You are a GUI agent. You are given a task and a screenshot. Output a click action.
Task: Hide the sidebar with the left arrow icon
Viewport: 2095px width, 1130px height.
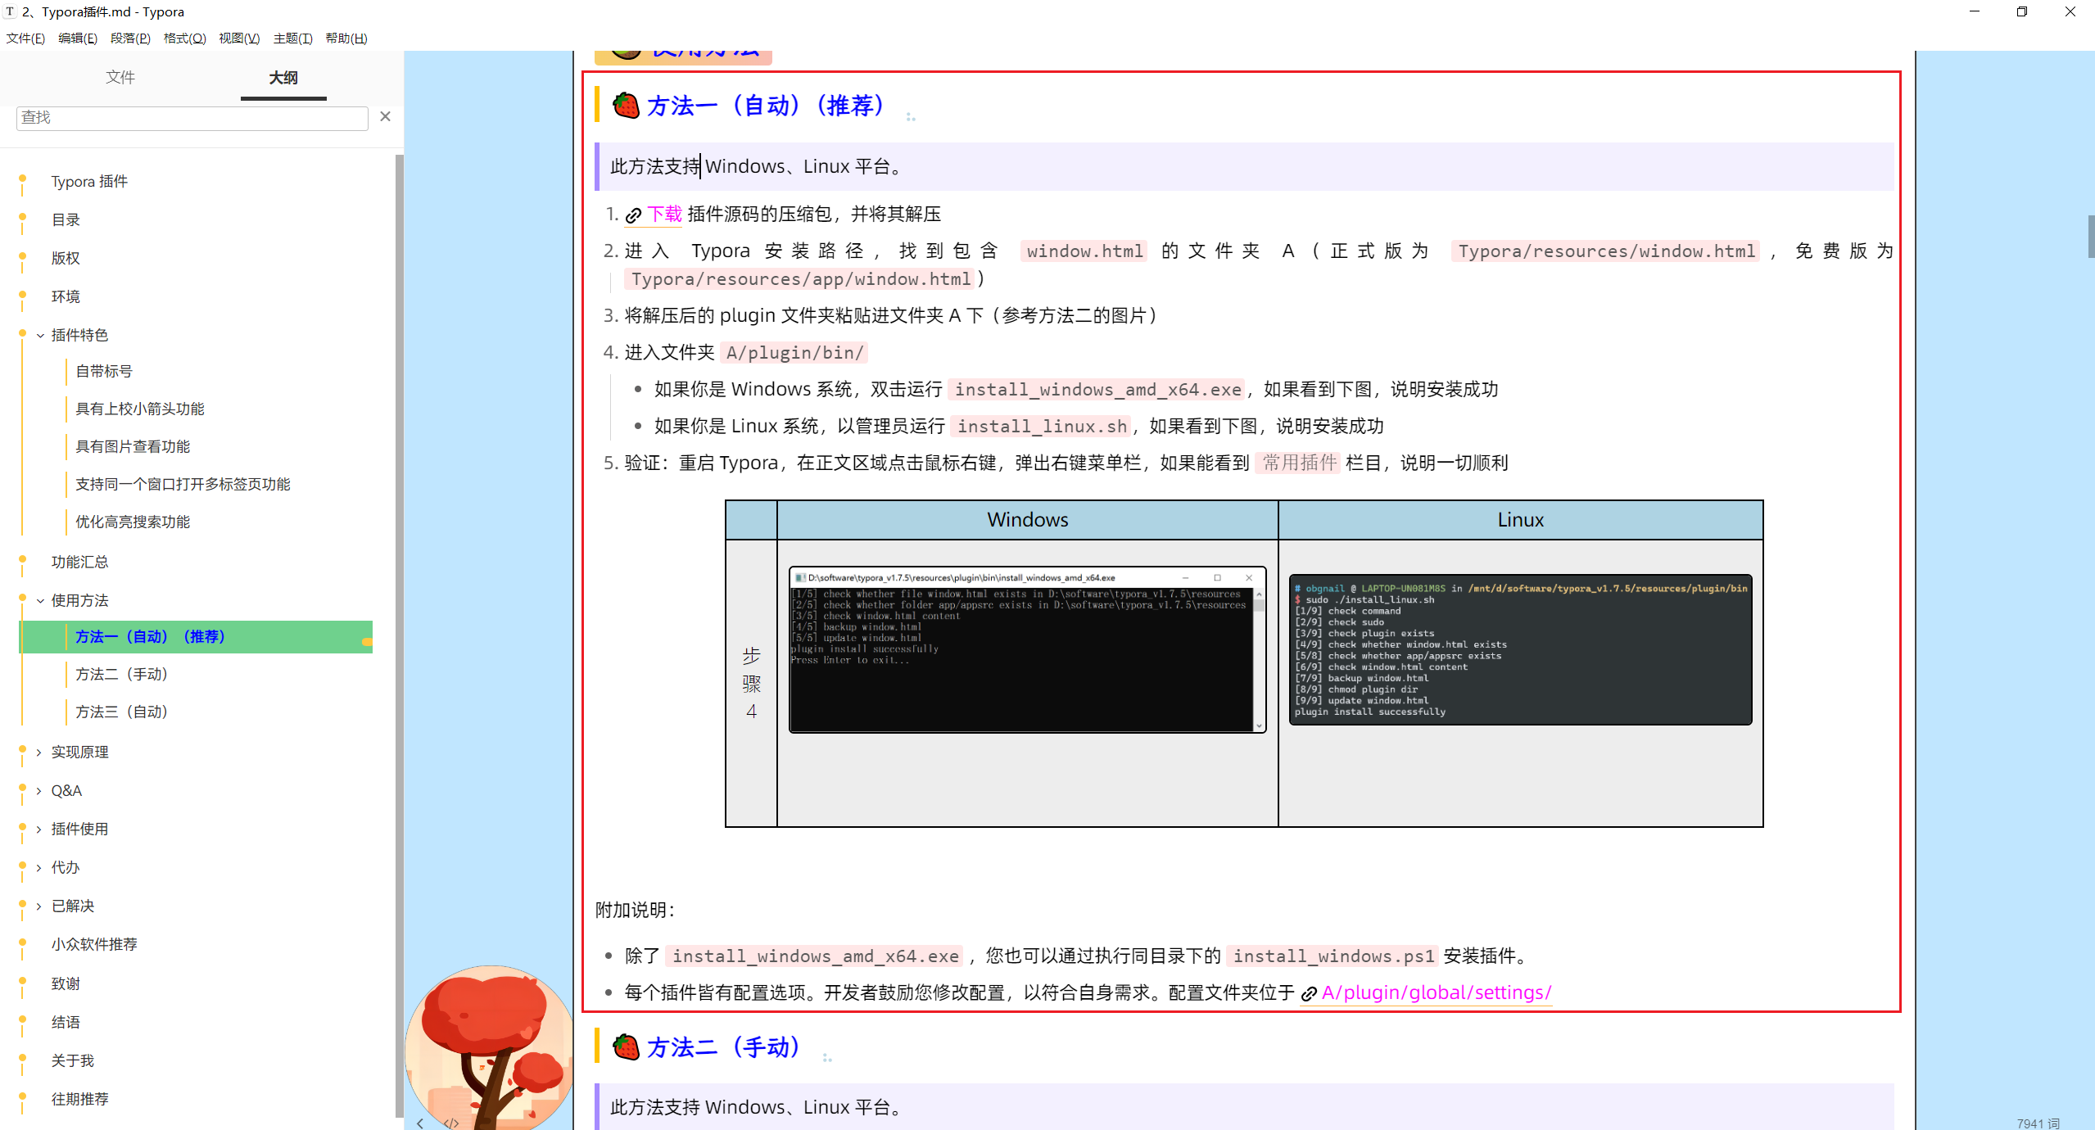[420, 1123]
